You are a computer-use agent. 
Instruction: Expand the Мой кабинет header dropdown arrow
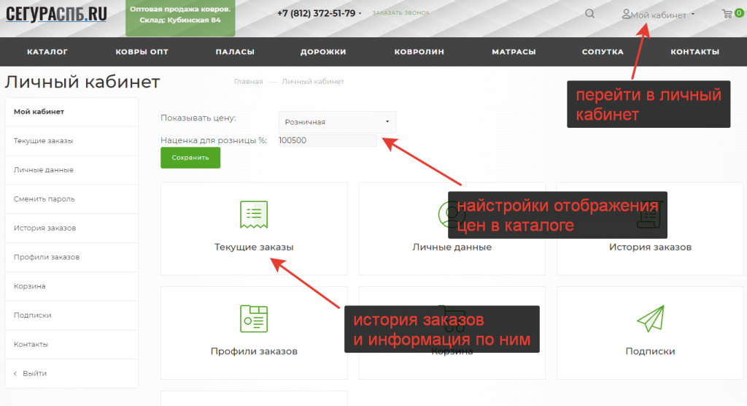point(692,14)
